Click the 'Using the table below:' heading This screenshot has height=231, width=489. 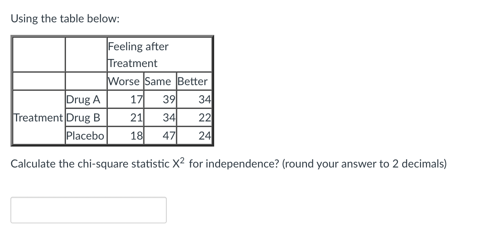pyautogui.click(x=66, y=18)
